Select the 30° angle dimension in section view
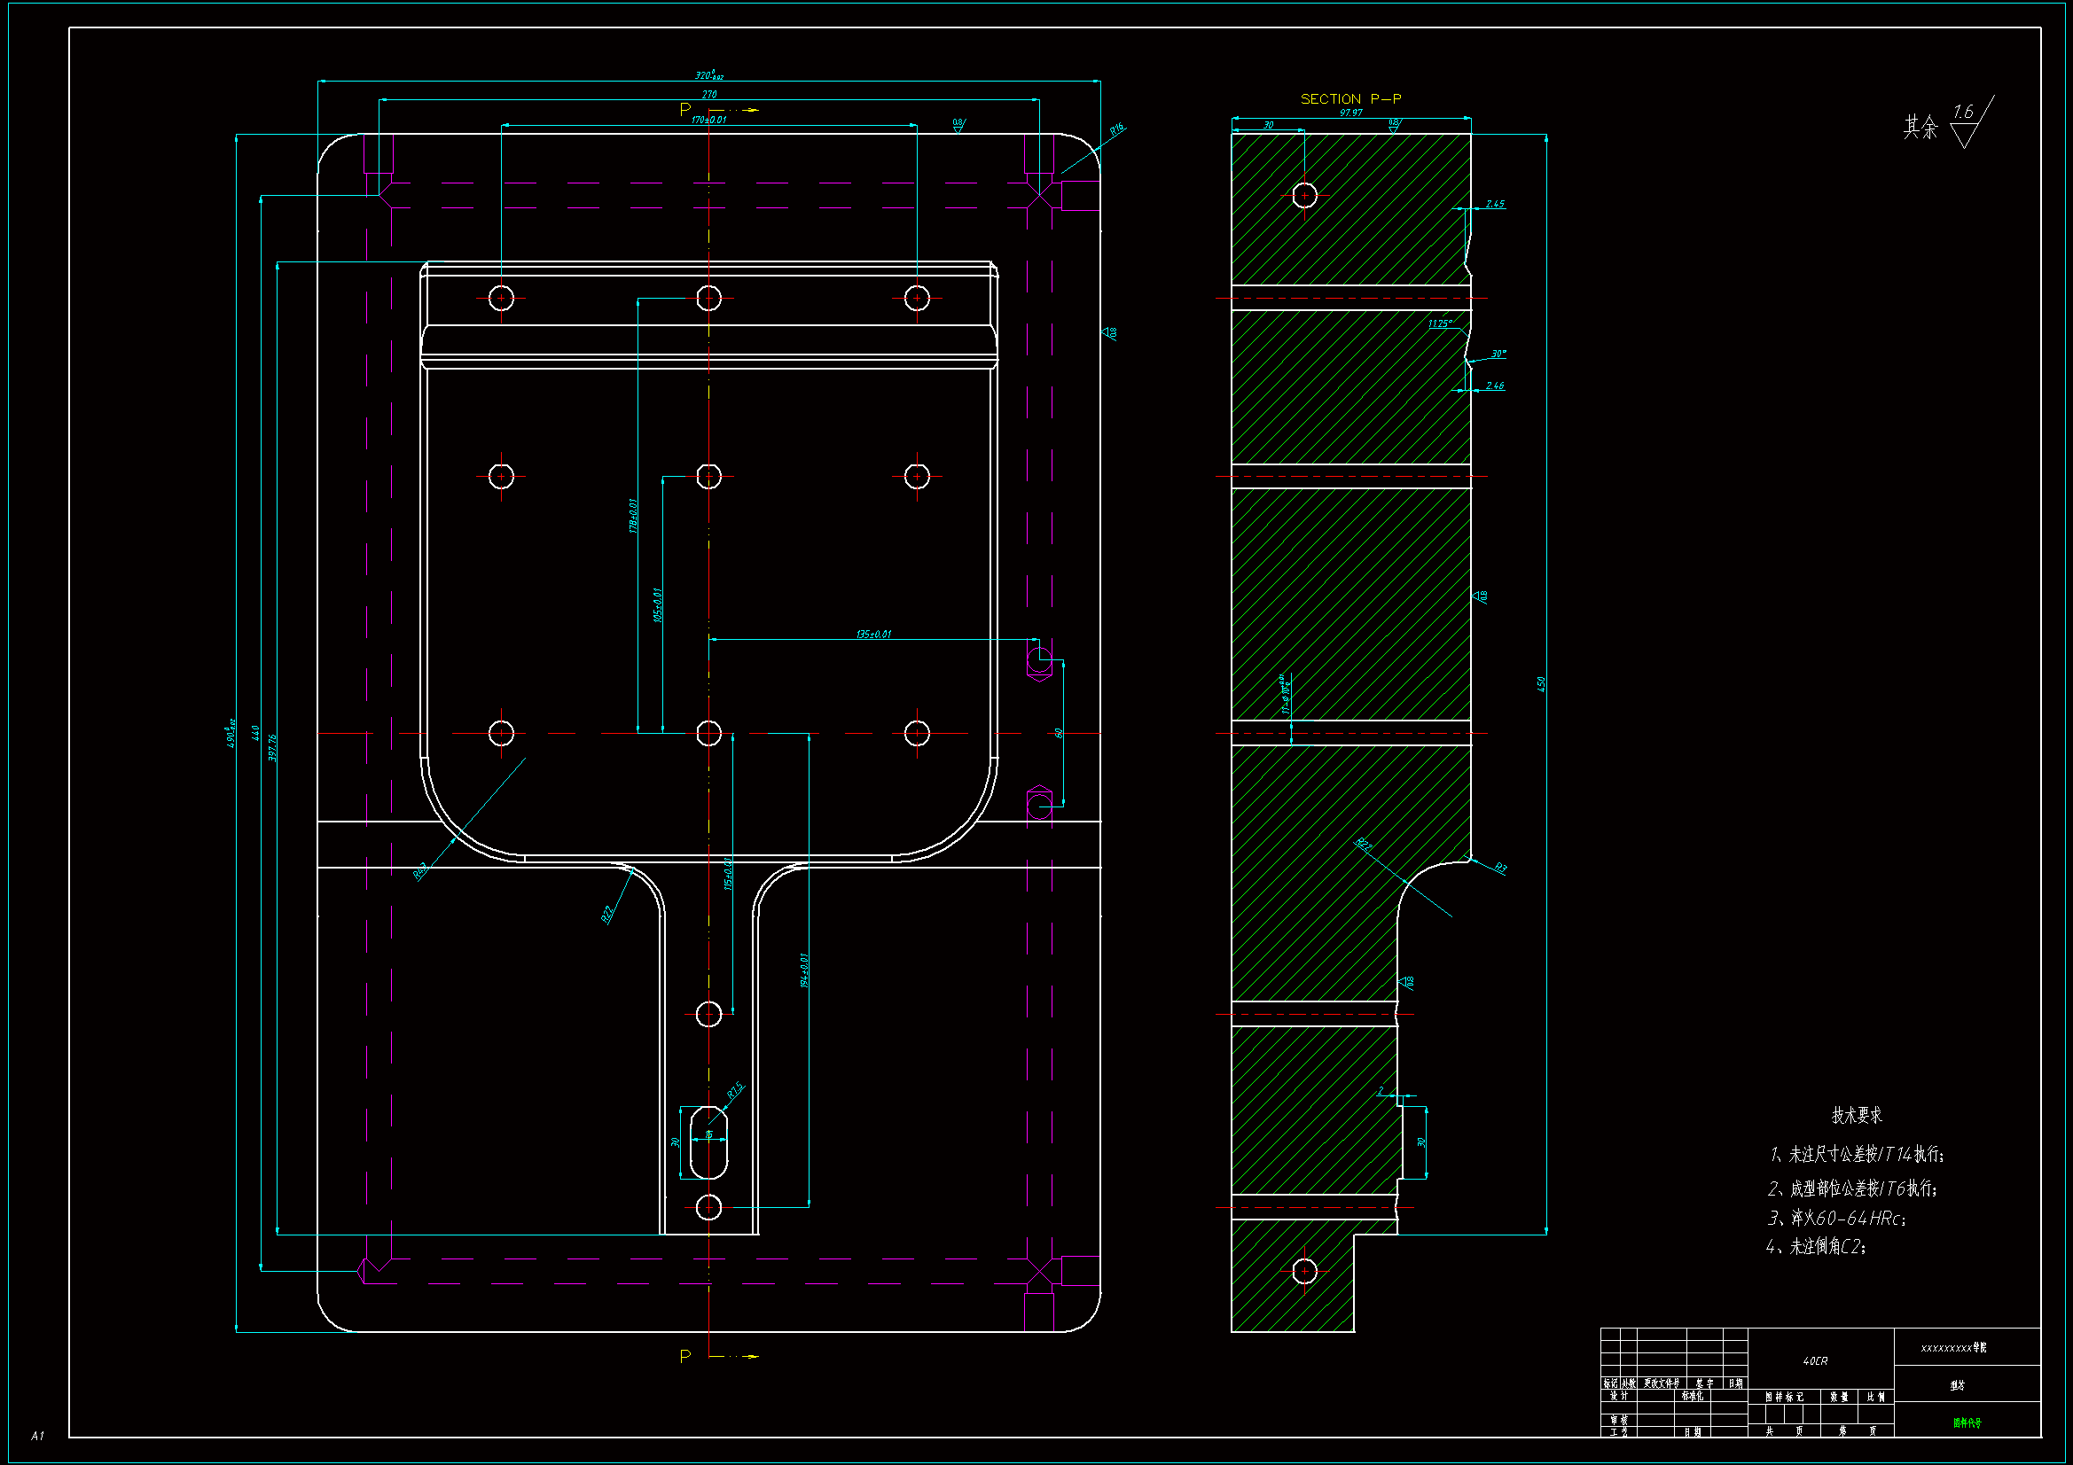2073x1465 pixels. tap(1498, 354)
